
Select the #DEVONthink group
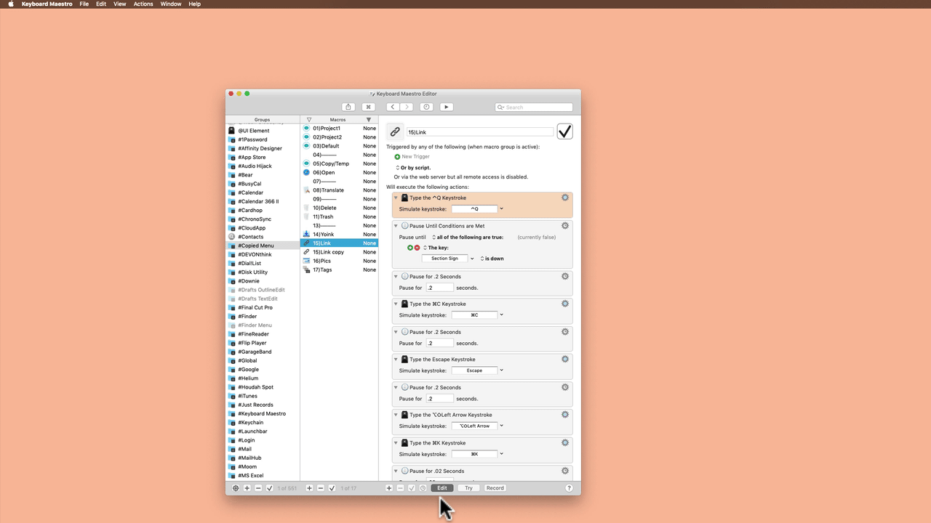click(x=263, y=254)
